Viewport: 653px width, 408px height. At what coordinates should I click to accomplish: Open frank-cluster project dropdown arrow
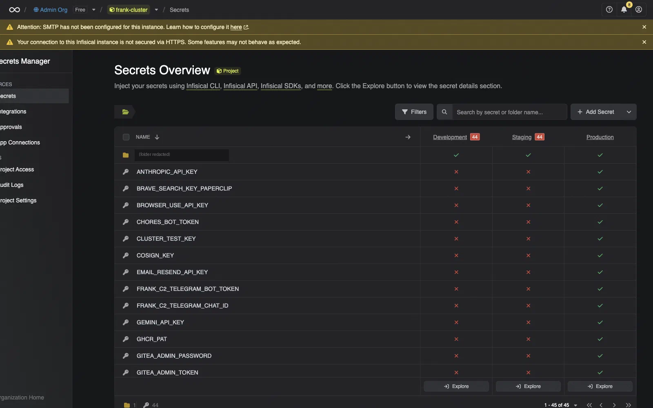pyautogui.click(x=156, y=10)
